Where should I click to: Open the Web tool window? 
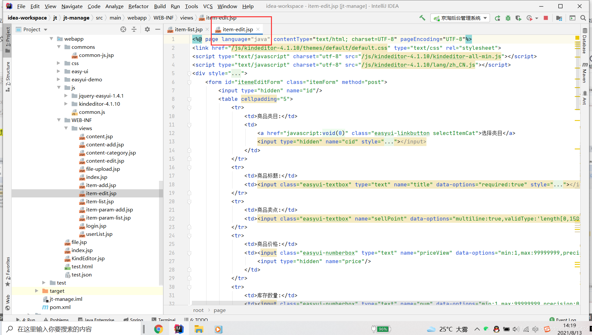[8, 302]
